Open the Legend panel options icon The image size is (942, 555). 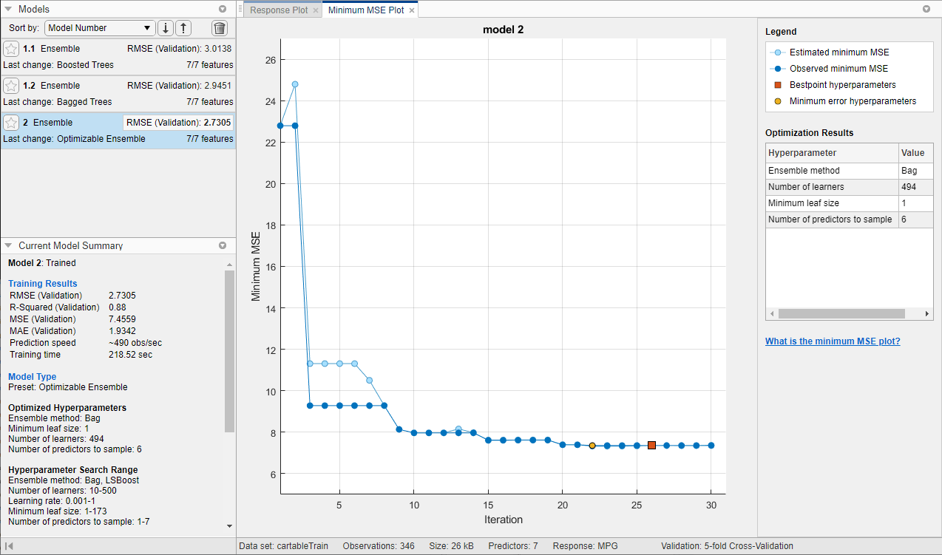click(926, 9)
